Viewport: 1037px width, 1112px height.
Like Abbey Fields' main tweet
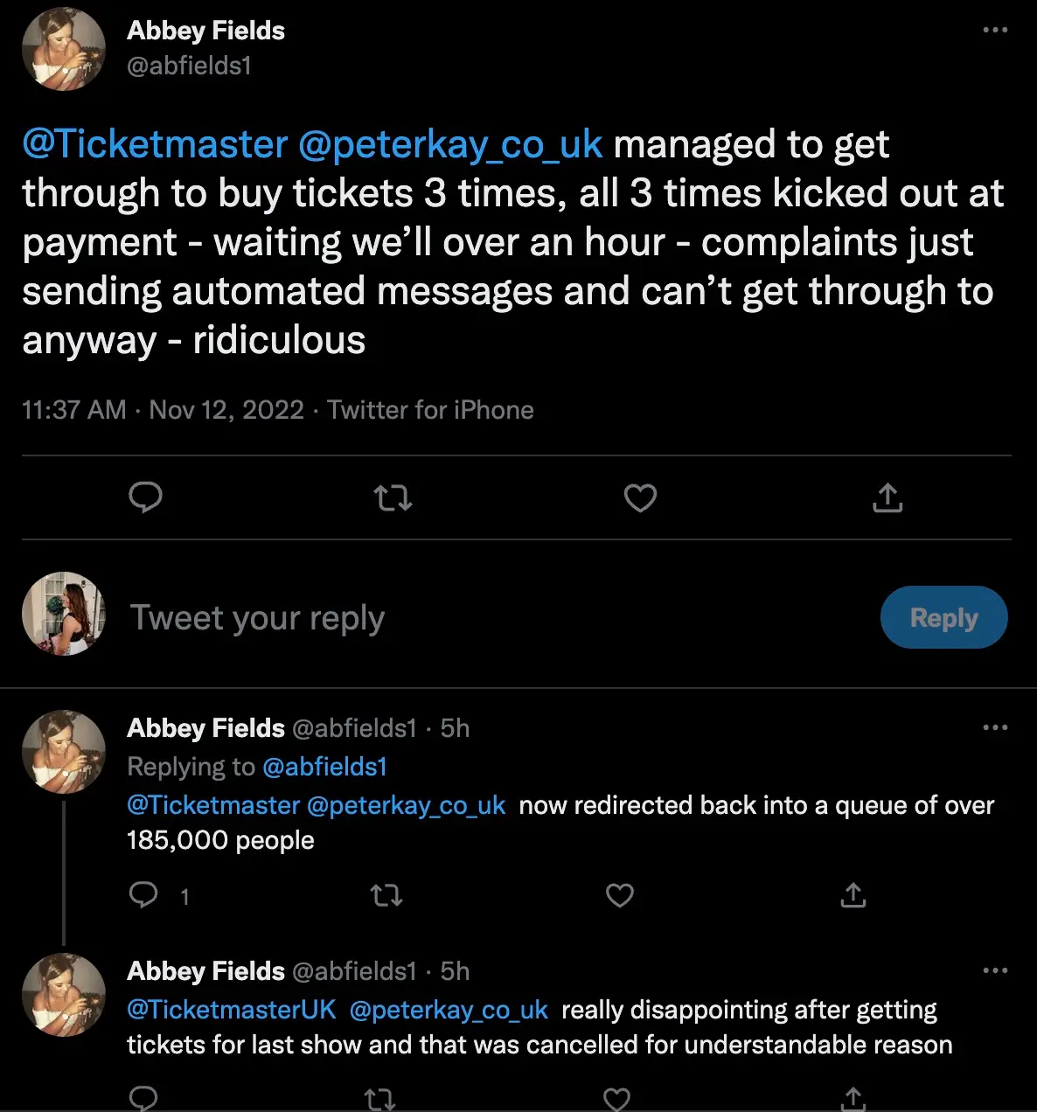tap(640, 497)
